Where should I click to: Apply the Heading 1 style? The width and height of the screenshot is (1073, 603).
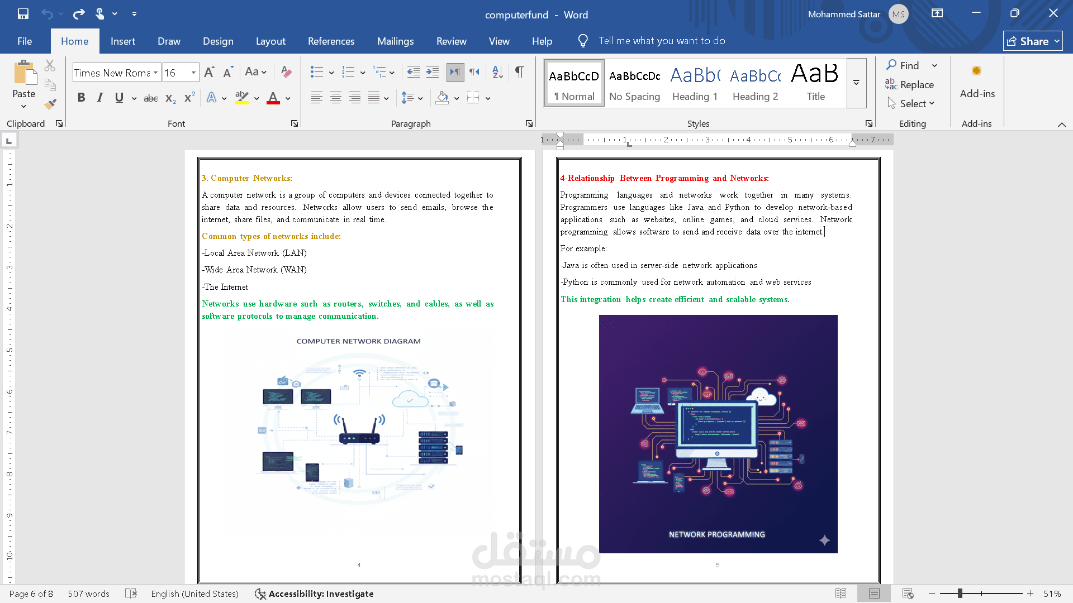tap(695, 83)
